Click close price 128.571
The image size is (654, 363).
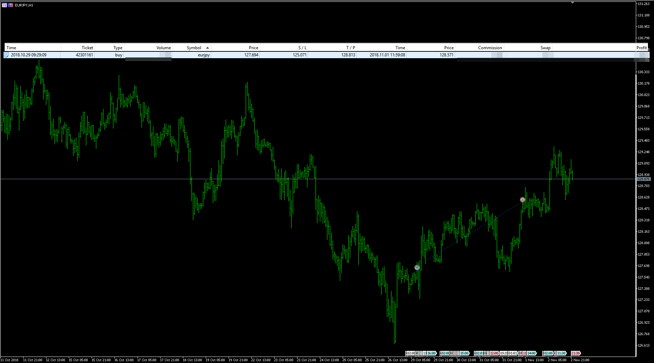click(x=446, y=55)
